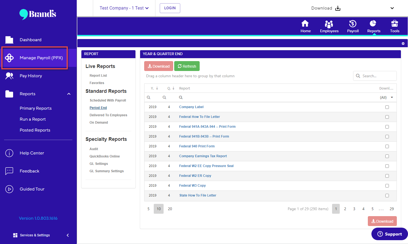
Task: Click the Download arrow icon in header
Action: pyautogui.click(x=338, y=8)
